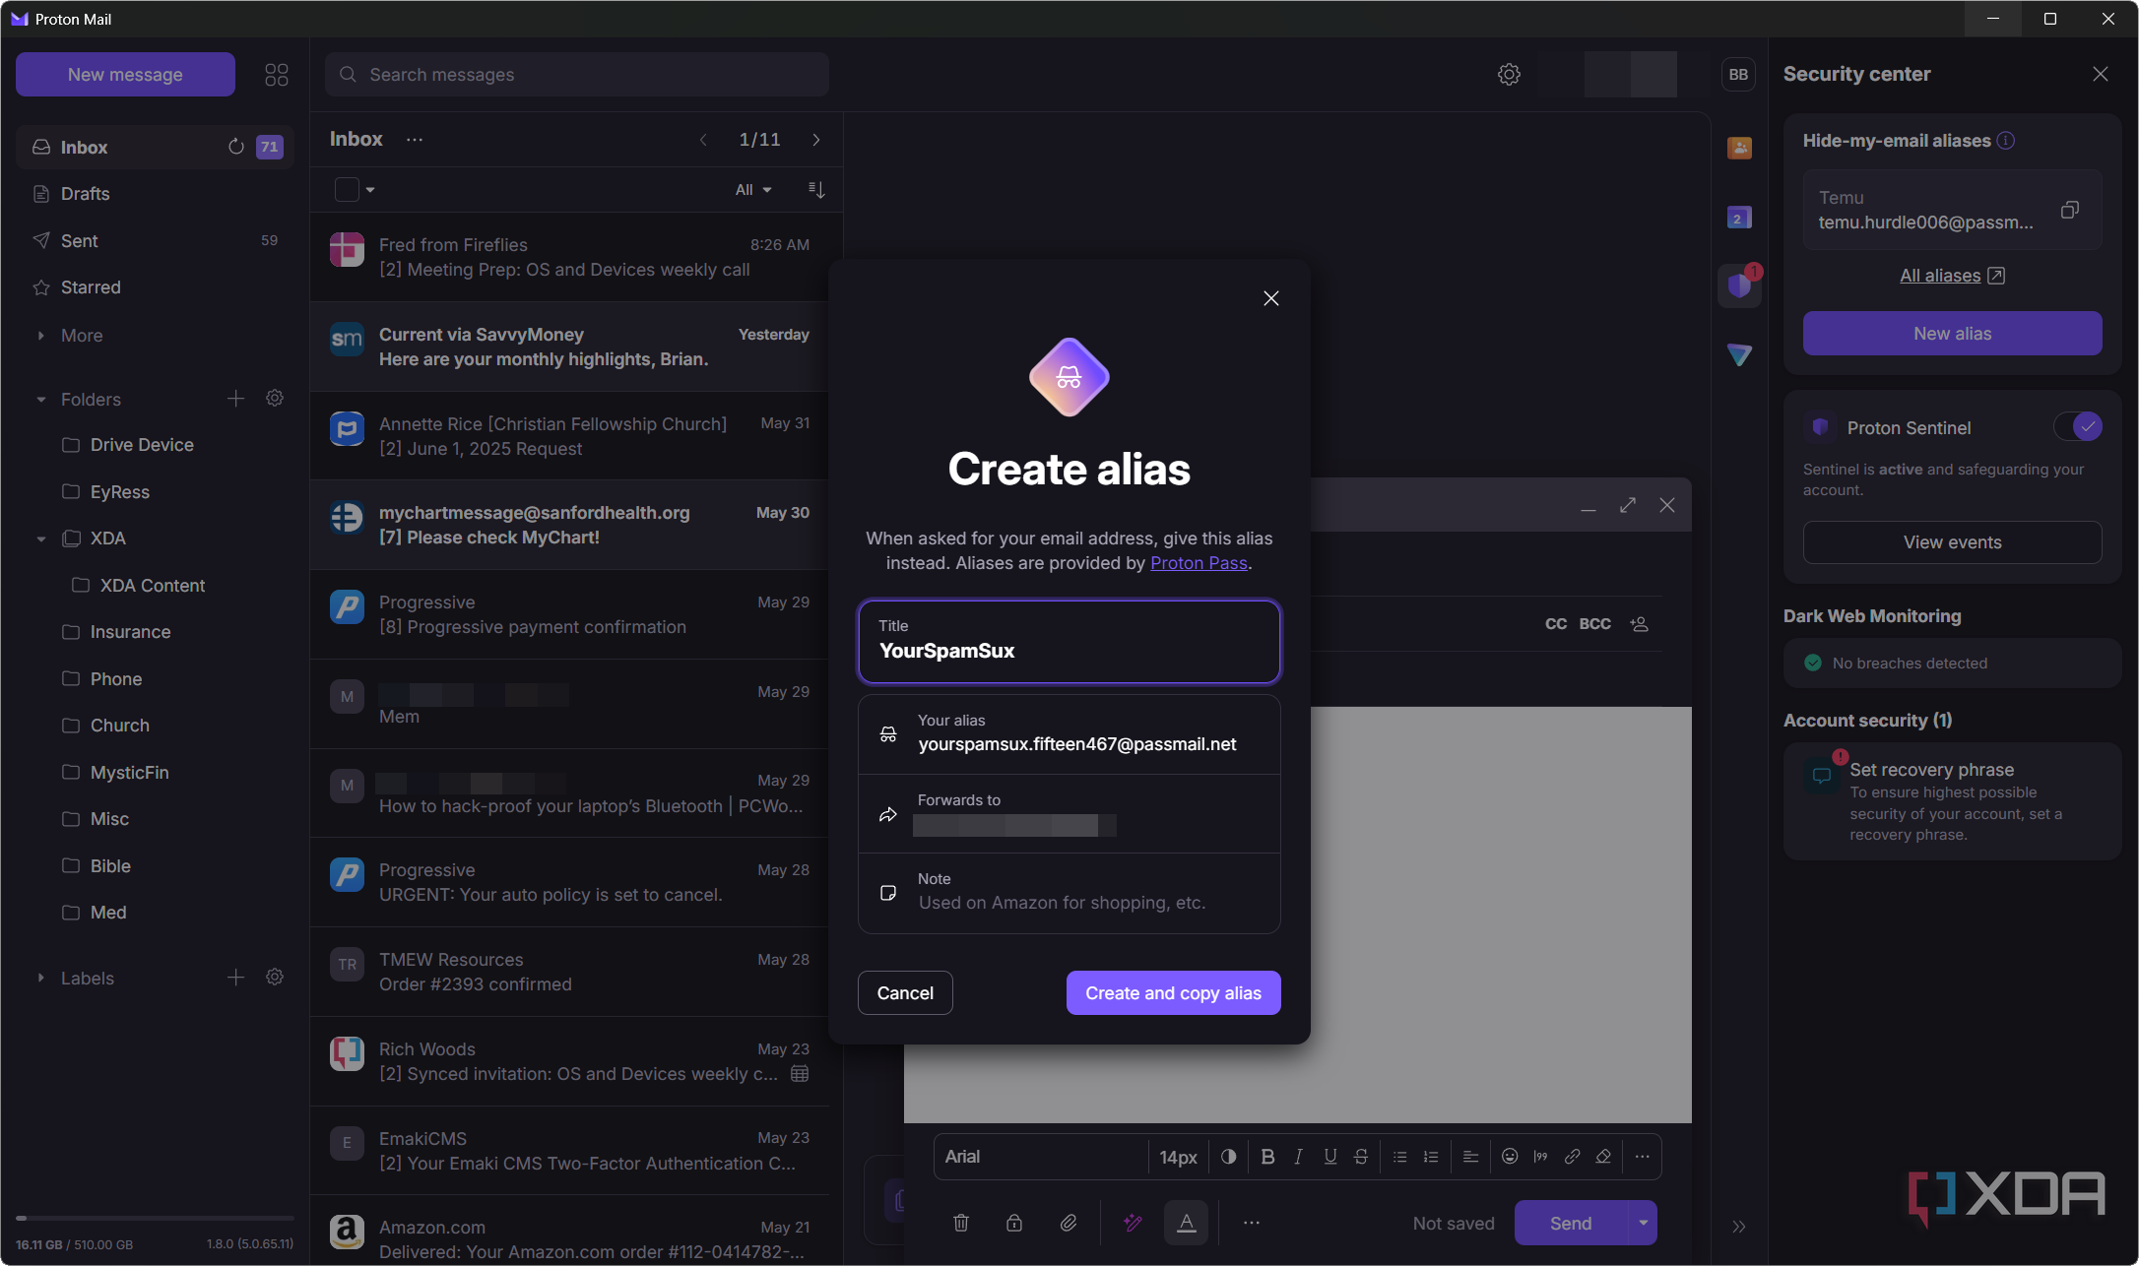
Task: Copy the Temu alias address
Action: pos(2070,210)
